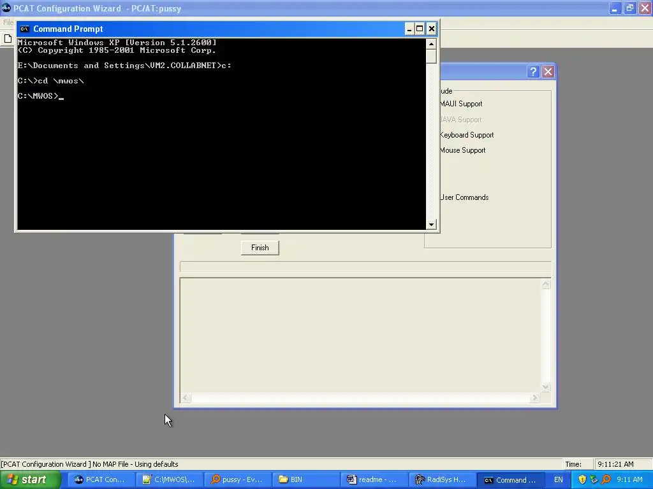
Task: Switch to C:\MWOS\ taskbar button
Action: pos(170,479)
